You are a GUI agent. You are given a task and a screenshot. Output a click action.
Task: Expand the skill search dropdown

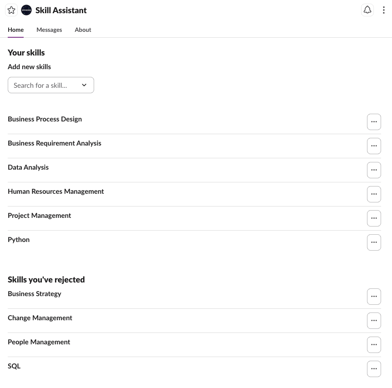tap(84, 85)
